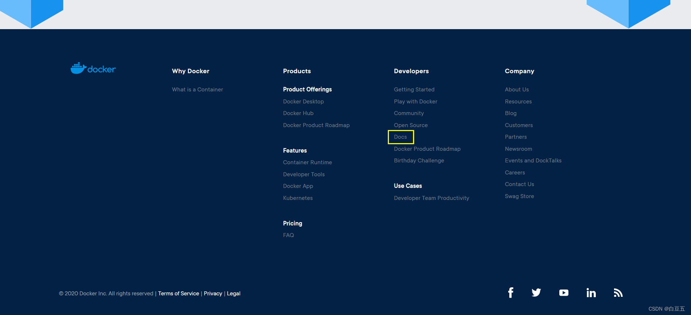Open Developer Team Productivity link

[x=432, y=198]
